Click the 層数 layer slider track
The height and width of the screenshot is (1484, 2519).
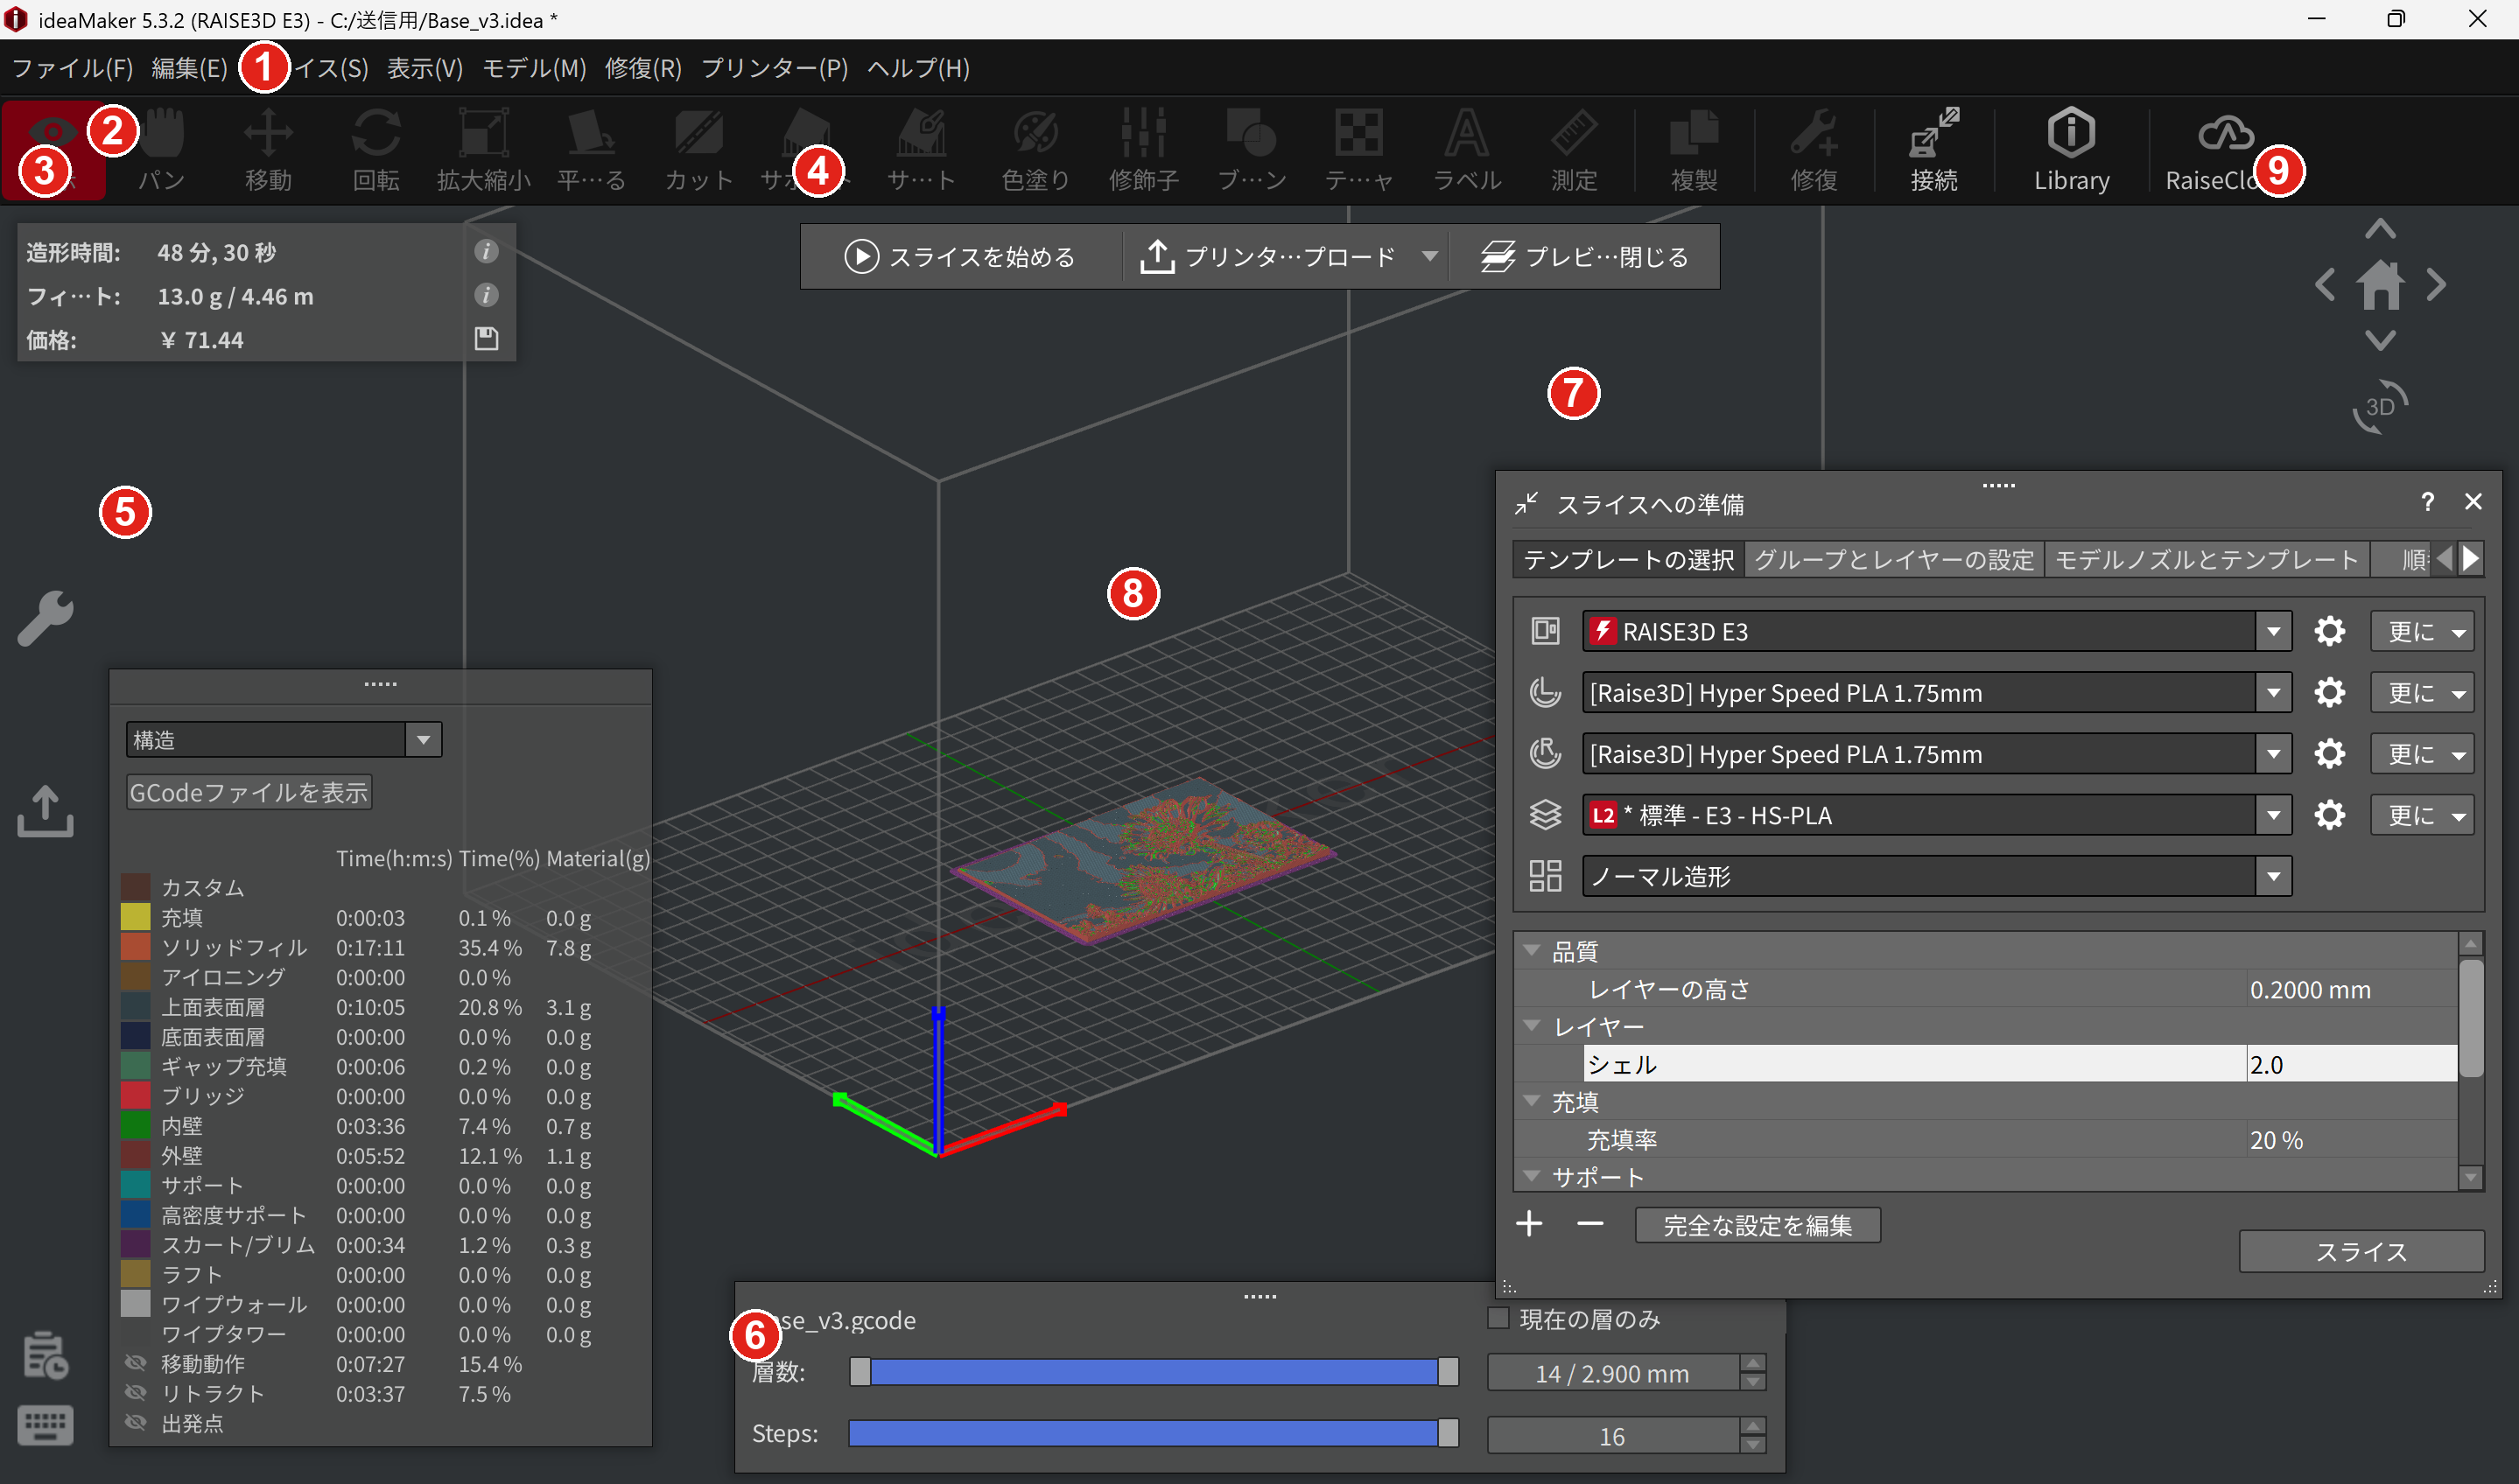[x=1153, y=1372]
